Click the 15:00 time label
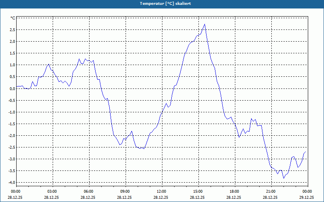Viewport: 324px width, 202px height. (x=198, y=191)
